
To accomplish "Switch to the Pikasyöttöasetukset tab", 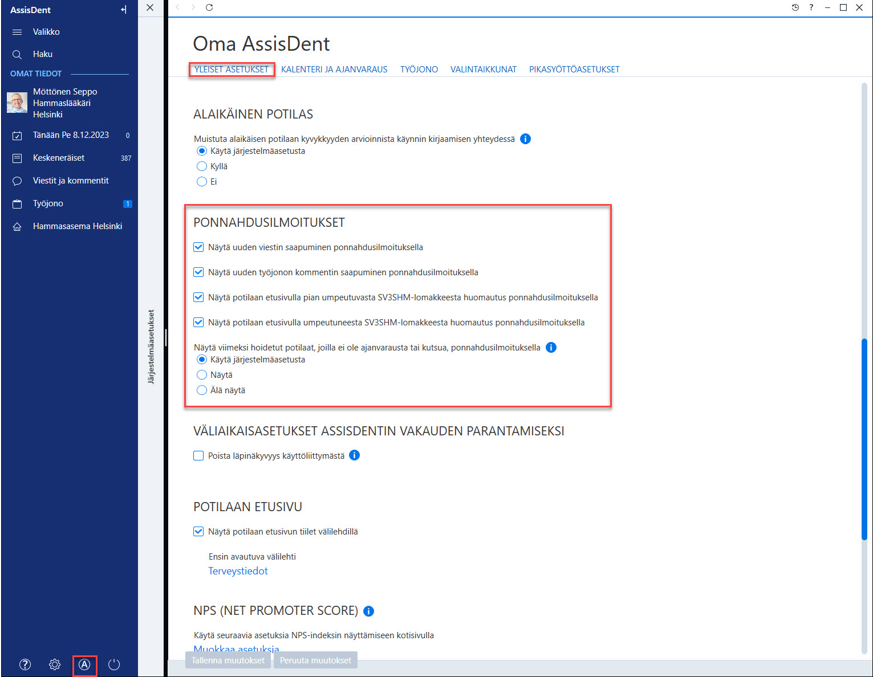I will (574, 70).
